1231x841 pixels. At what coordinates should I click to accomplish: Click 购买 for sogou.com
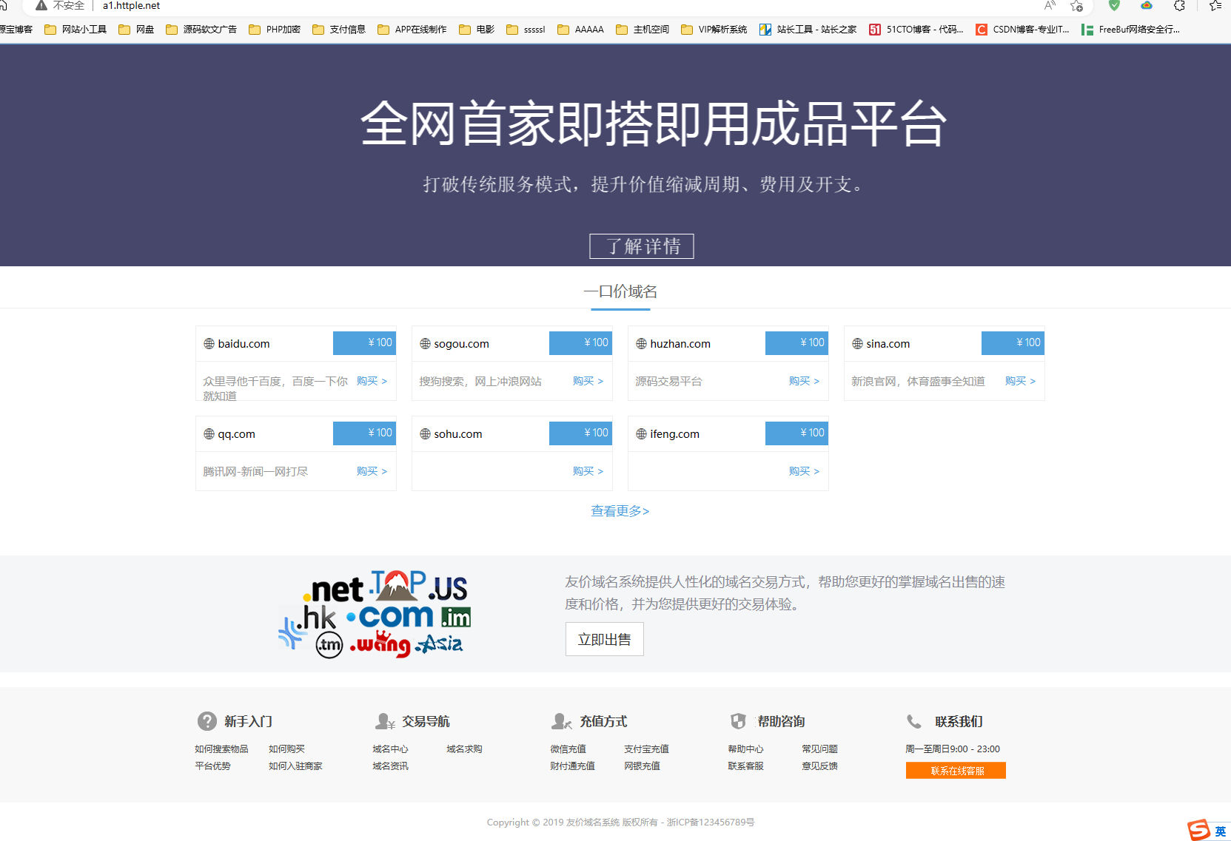pos(588,381)
